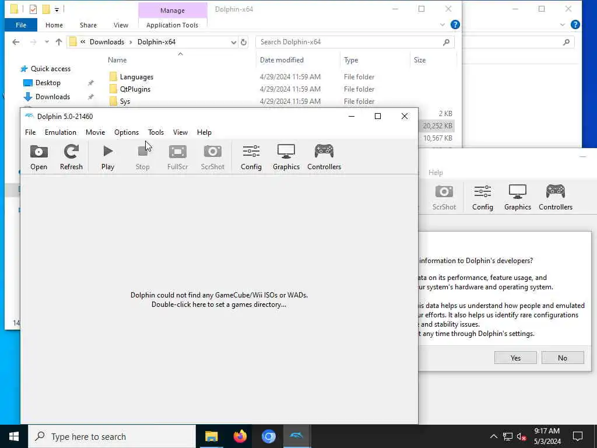The width and height of the screenshot is (597, 448).
Task: Click the Manage contextual tab
Action: (x=173, y=10)
